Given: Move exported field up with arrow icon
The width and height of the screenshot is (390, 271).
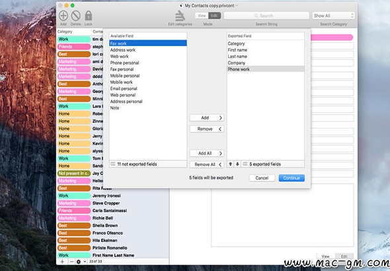Looking at the screenshot, I should coord(231,164).
